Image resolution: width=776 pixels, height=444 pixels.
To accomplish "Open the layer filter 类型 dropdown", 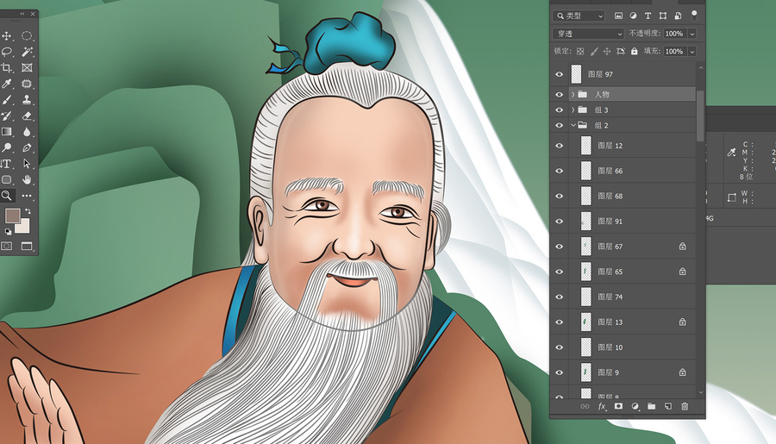I will [x=578, y=16].
